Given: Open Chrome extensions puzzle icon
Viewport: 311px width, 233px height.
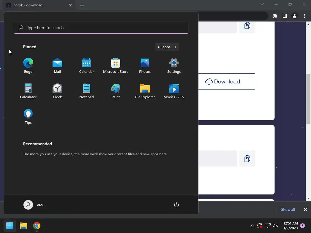Looking at the screenshot, I should tap(275, 16).
